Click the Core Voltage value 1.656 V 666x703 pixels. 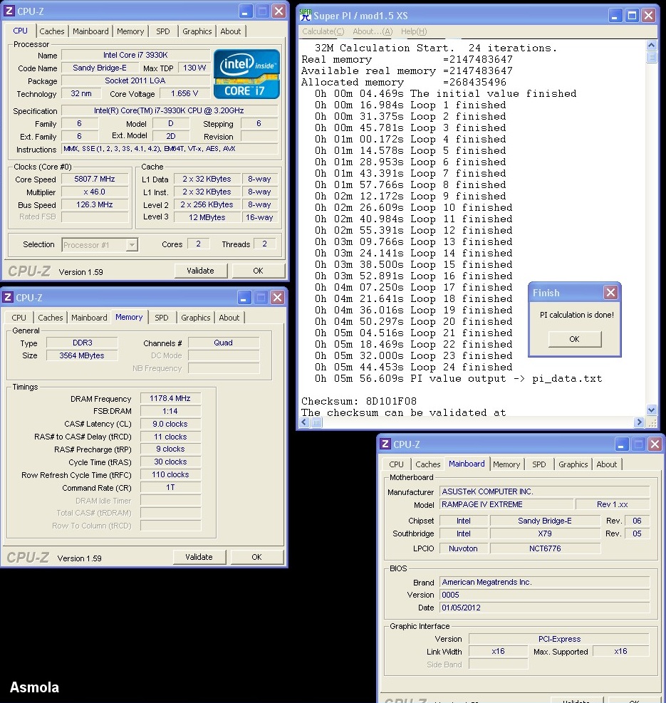(x=184, y=94)
